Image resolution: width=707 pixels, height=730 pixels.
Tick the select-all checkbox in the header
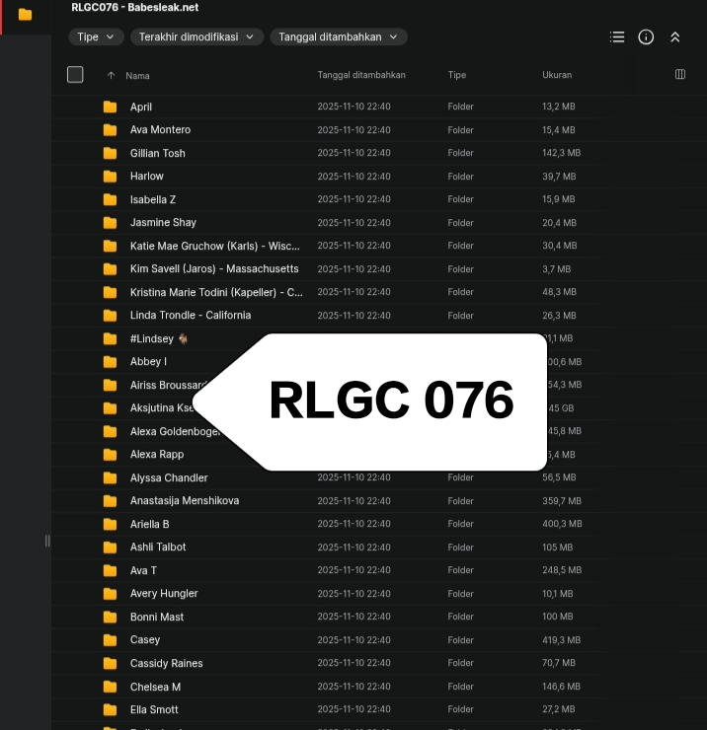coord(75,75)
